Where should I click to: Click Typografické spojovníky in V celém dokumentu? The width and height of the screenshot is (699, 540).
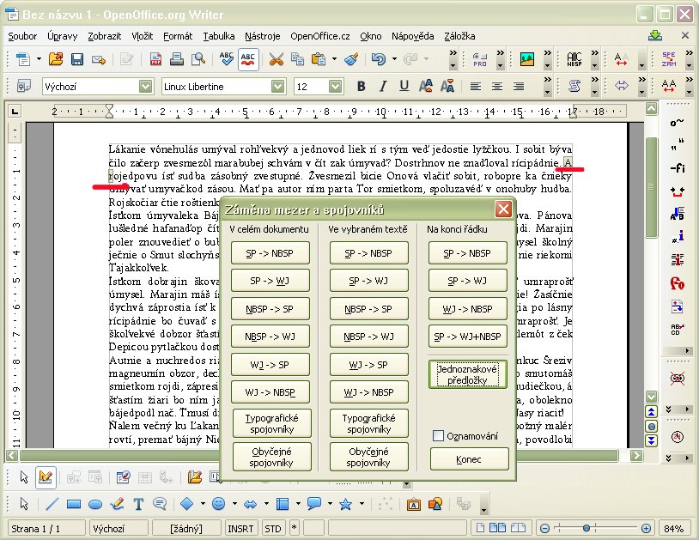pyautogui.click(x=271, y=423)
